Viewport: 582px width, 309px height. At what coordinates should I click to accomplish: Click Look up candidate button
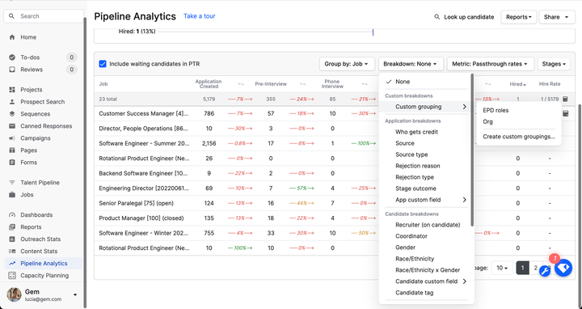[464, 17]
